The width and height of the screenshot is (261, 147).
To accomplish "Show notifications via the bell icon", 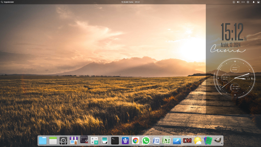I will [253, 2].
